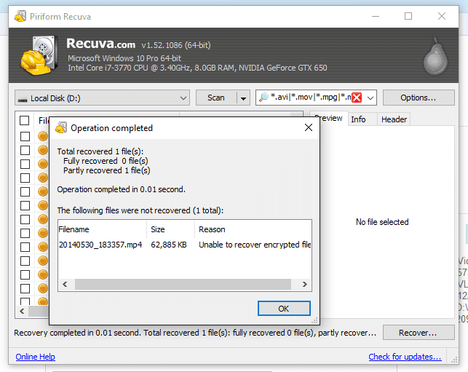Open the Scan button dropdown arrow
The image size is (468, 372).
(x=243, y=98)
